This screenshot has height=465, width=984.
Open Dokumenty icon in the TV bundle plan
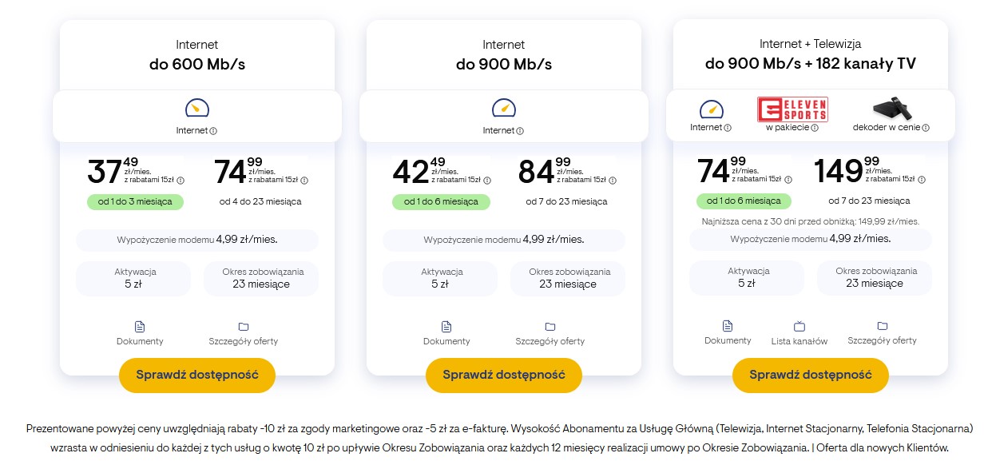click(x=728, y=326)
